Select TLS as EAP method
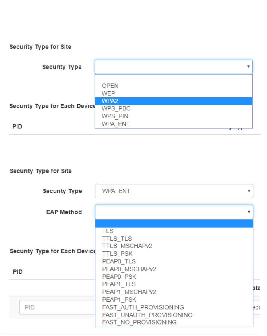 pos(174,231)
